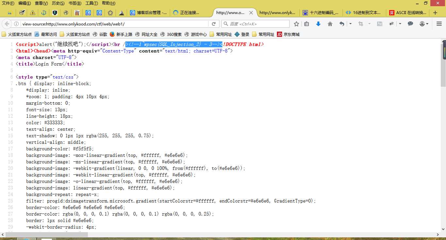Open the chat bubble toolbar icon
The width and height of the screenshot is (446, 240).
(x=410, y=24)
